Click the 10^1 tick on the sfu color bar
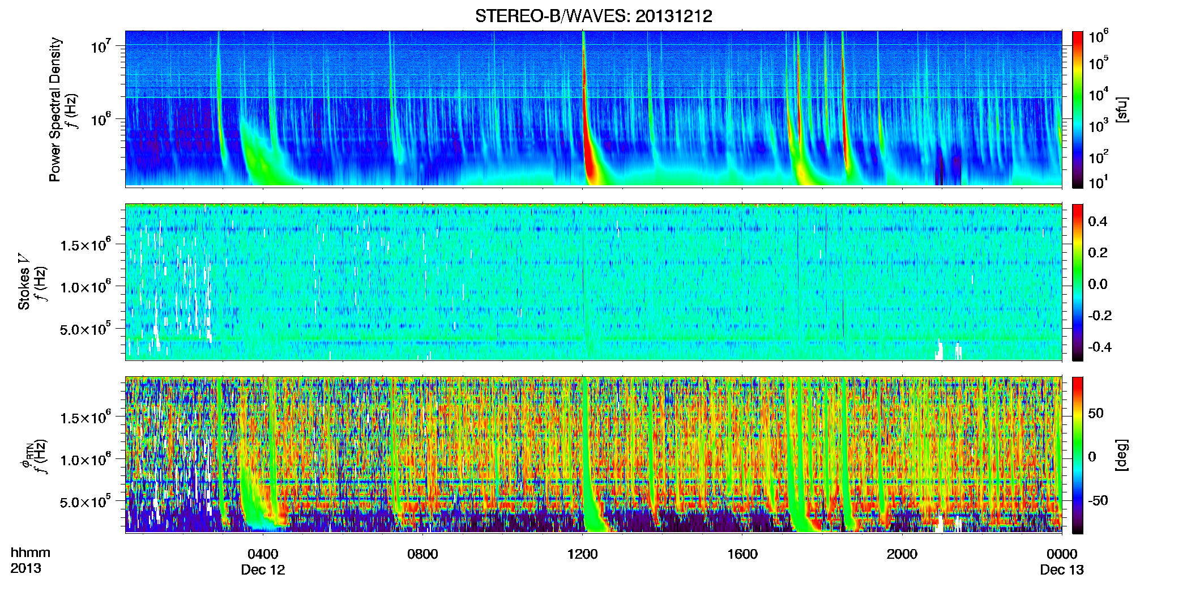This screenshot has width=1187, height=612. tap(1099, 182)
